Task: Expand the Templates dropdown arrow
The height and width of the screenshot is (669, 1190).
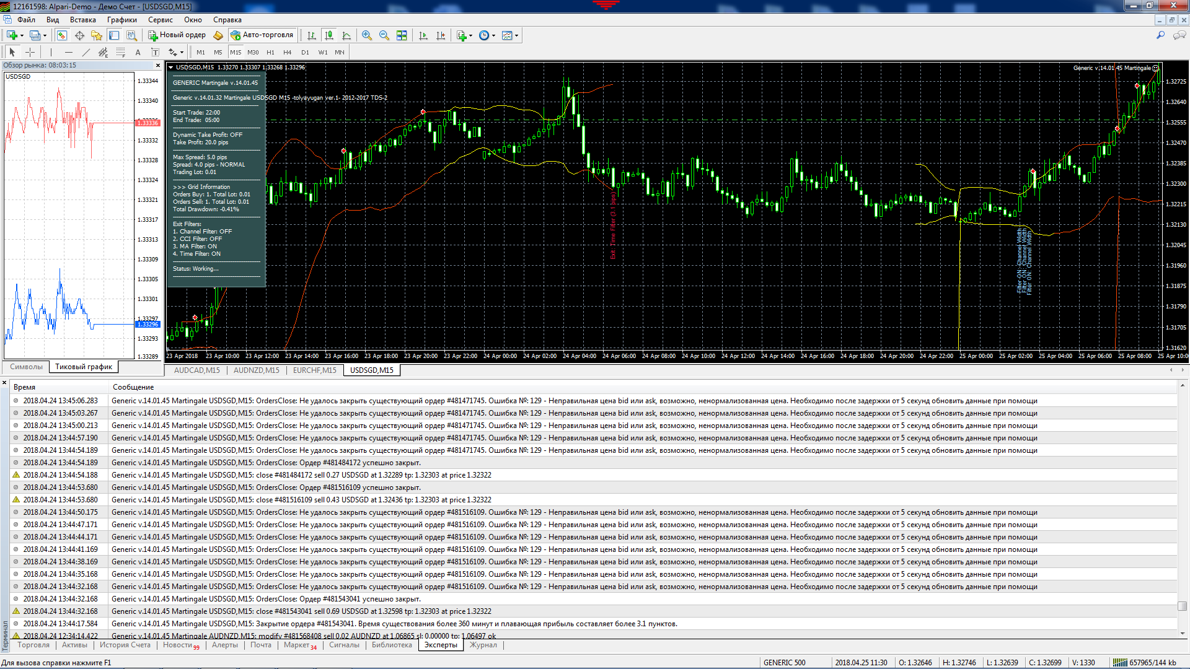Action: pos(516,35)
